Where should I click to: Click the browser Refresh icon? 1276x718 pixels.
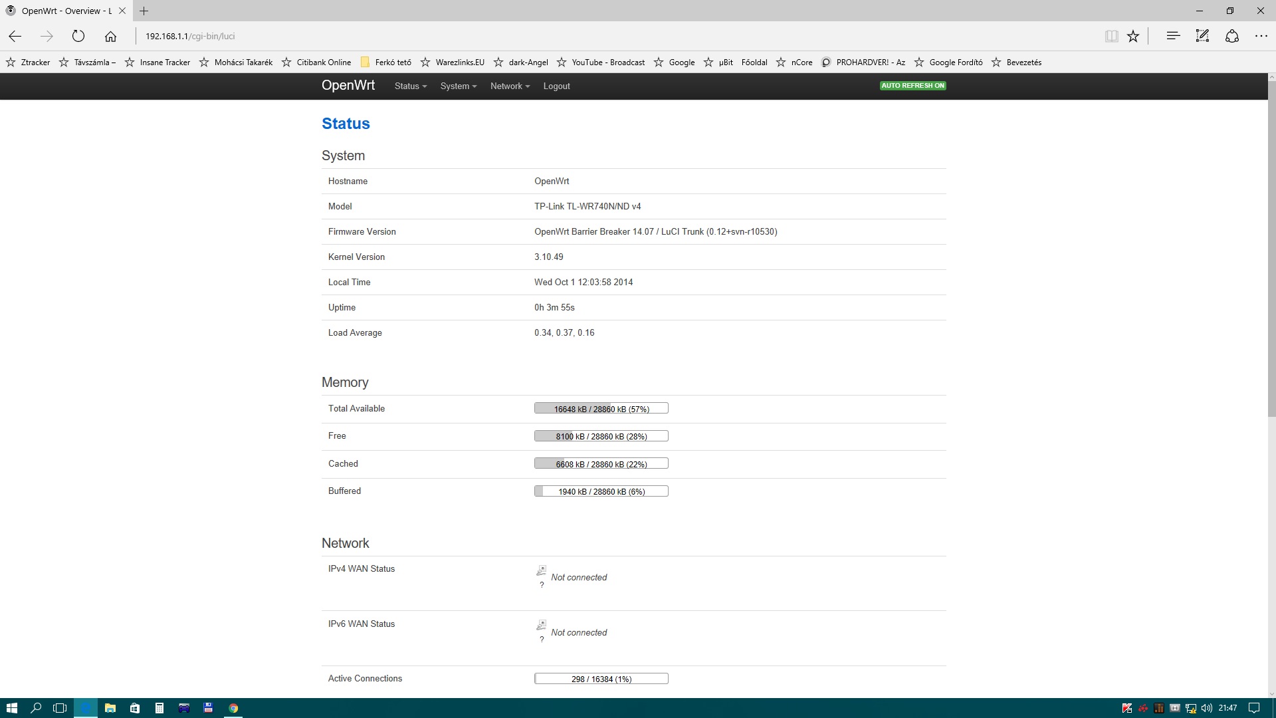78,36
